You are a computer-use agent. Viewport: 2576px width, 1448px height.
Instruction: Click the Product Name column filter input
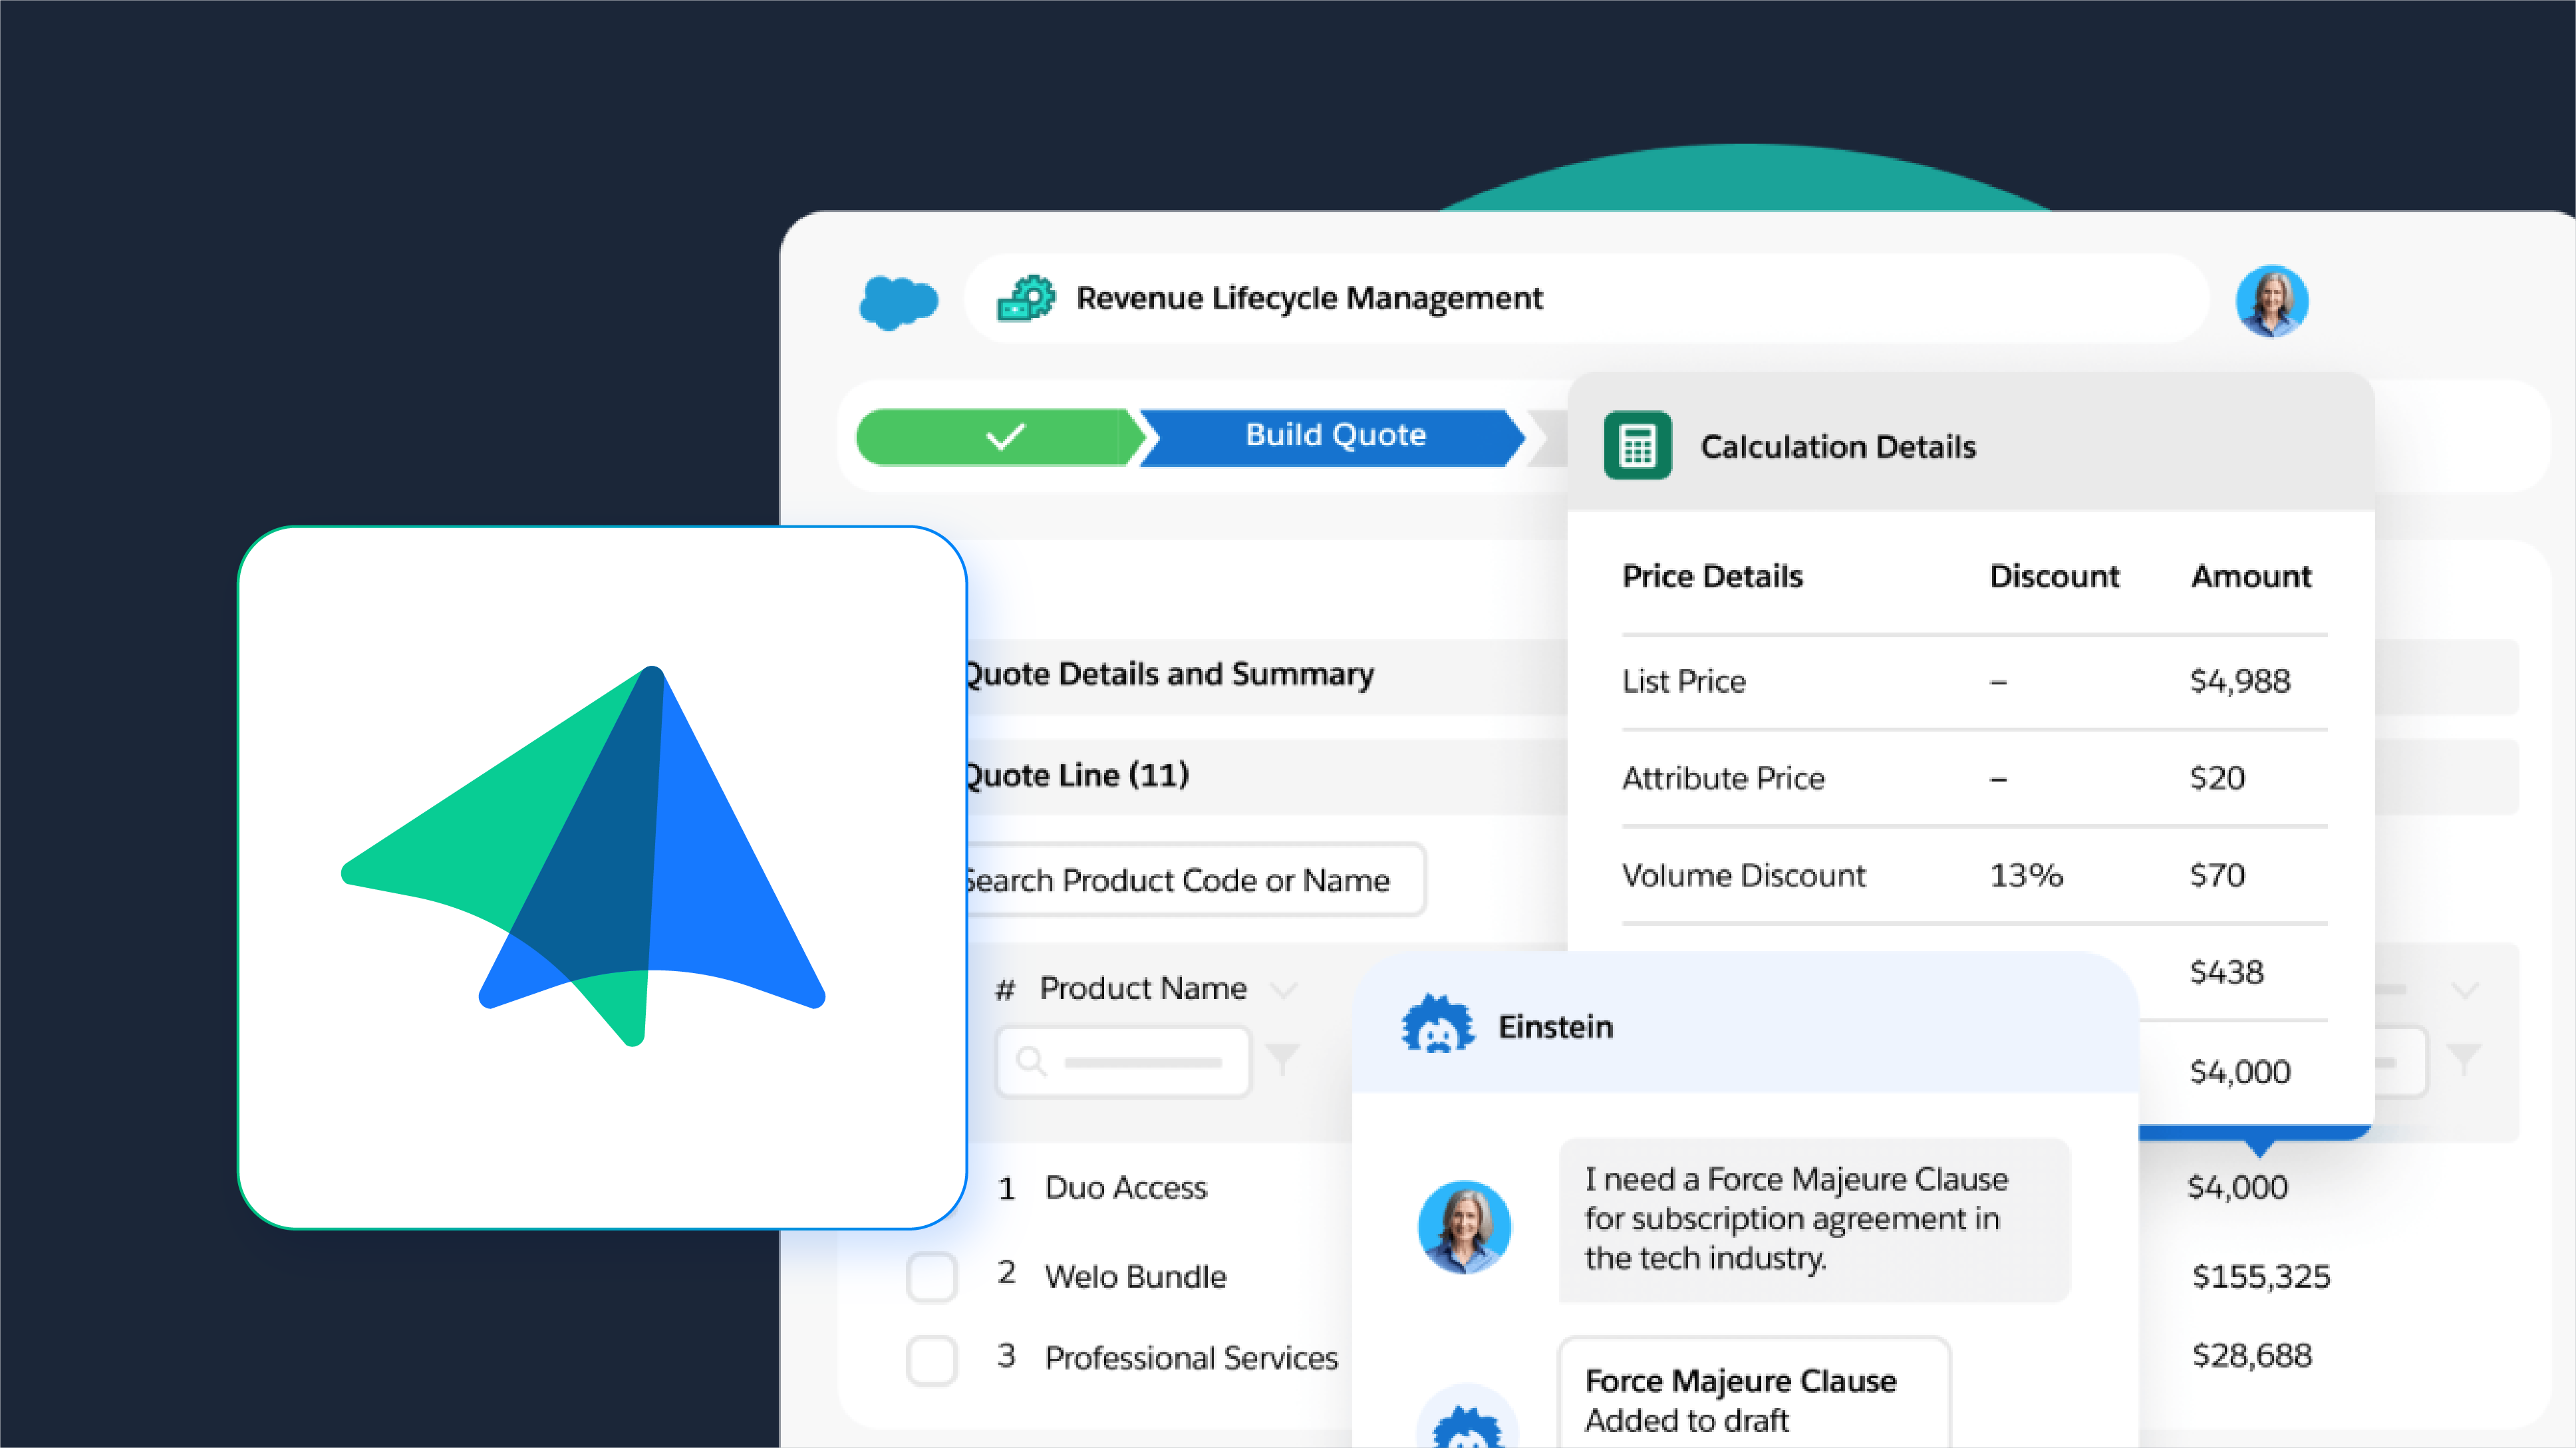click(1124, 1061)
